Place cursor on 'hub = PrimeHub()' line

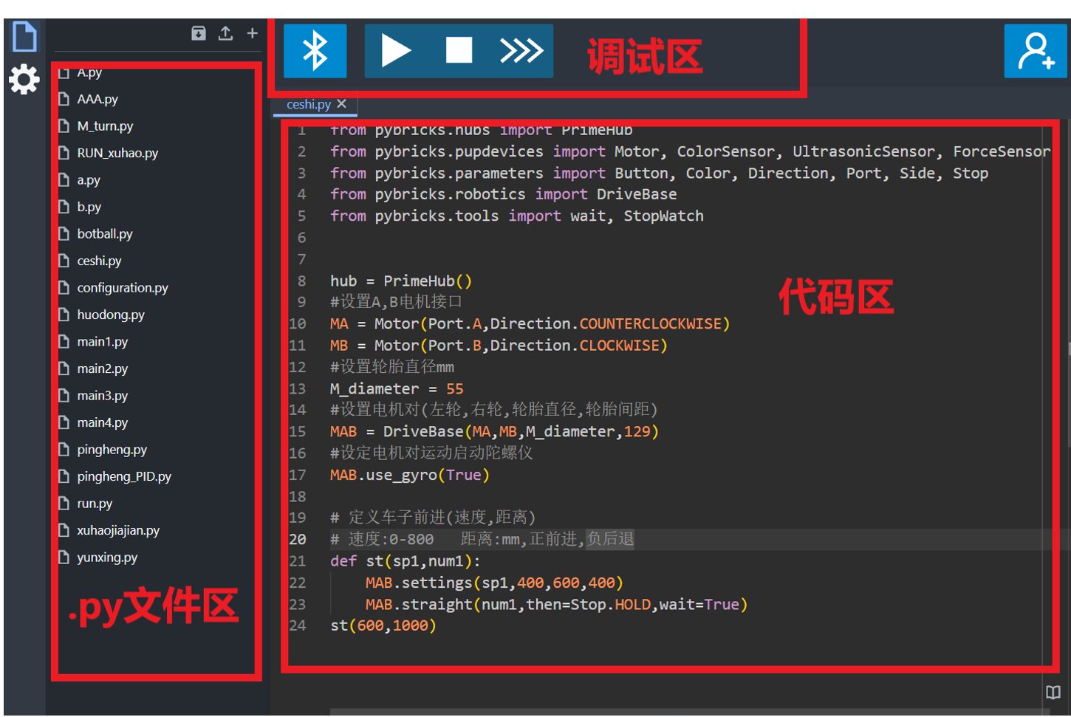point(401,281)
